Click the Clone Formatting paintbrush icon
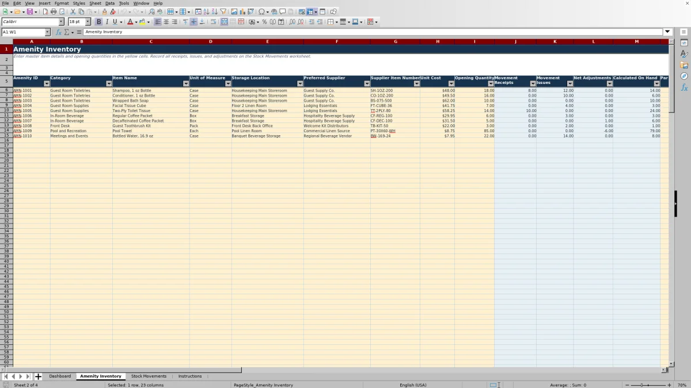Viewport: 691px width, 388px height. point(105,11)
